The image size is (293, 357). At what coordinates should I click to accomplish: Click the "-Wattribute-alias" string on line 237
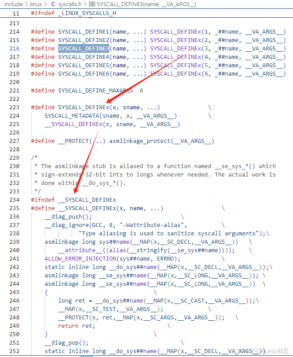tap(152, 225)
